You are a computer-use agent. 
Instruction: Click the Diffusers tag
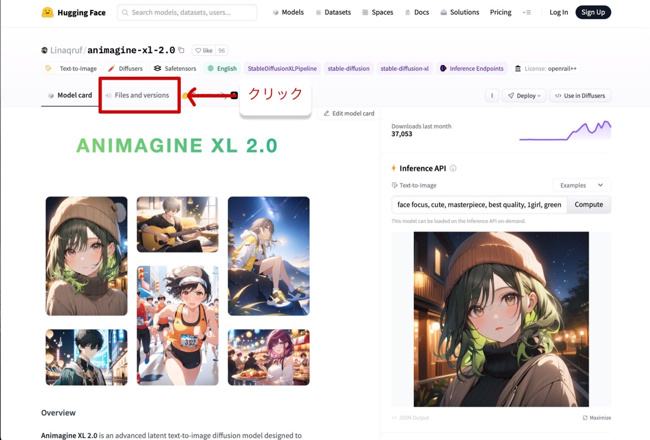(x=125, y=68)
